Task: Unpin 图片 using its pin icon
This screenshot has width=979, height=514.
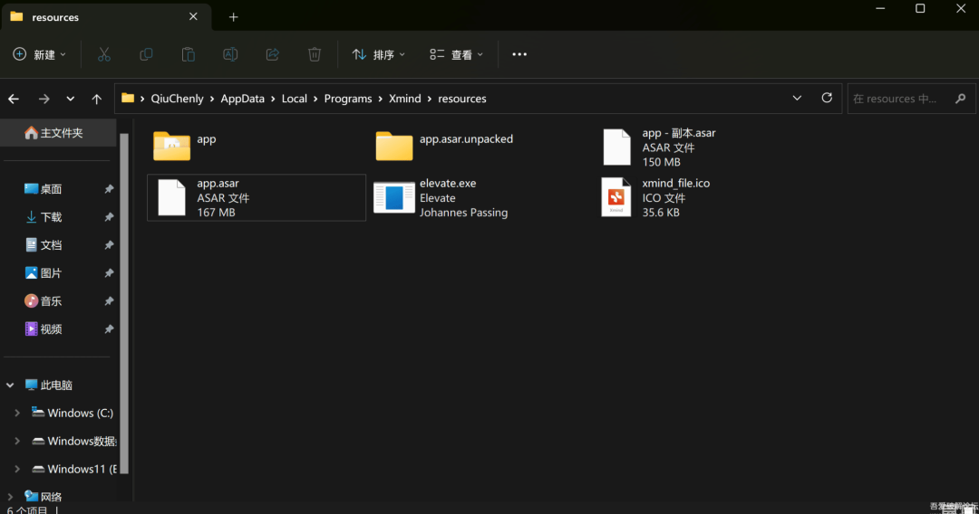Action: (x=109, y=273)
